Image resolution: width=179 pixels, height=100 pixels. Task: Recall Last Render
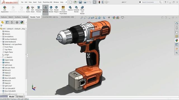coord(82,10)
